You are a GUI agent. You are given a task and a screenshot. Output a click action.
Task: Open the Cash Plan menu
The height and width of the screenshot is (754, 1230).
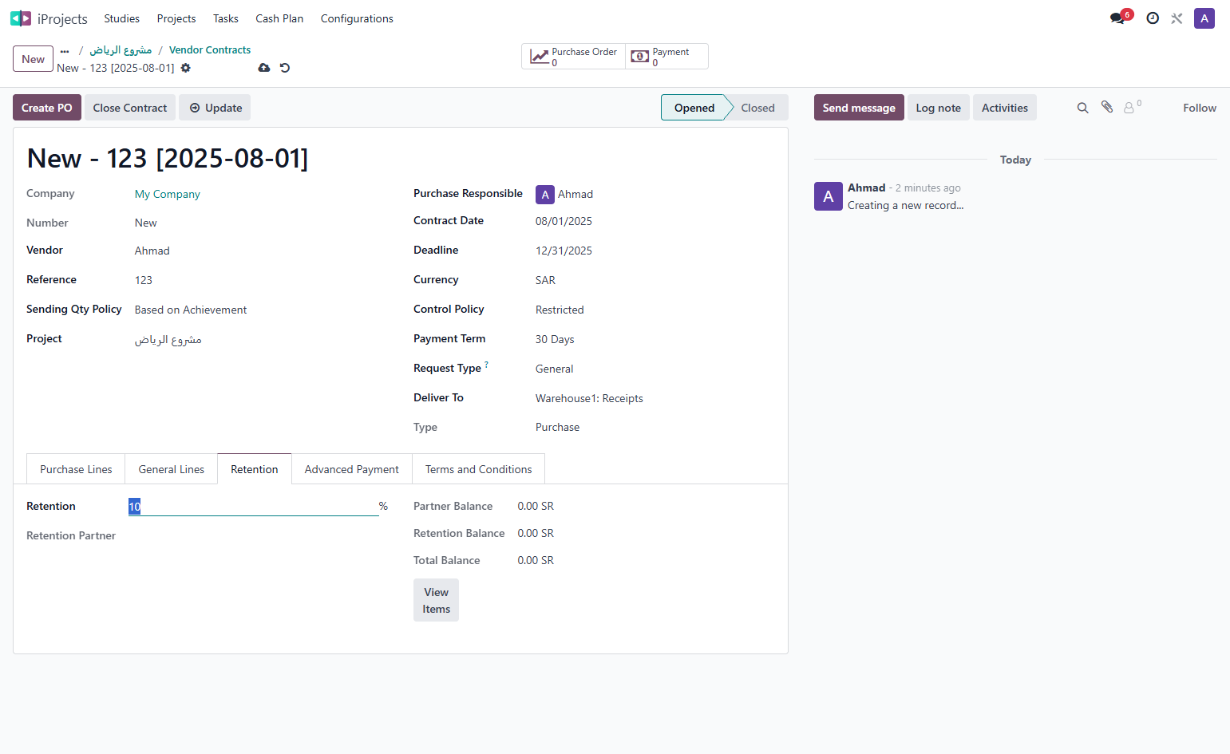pyautogui.click(x=279, y=18)
